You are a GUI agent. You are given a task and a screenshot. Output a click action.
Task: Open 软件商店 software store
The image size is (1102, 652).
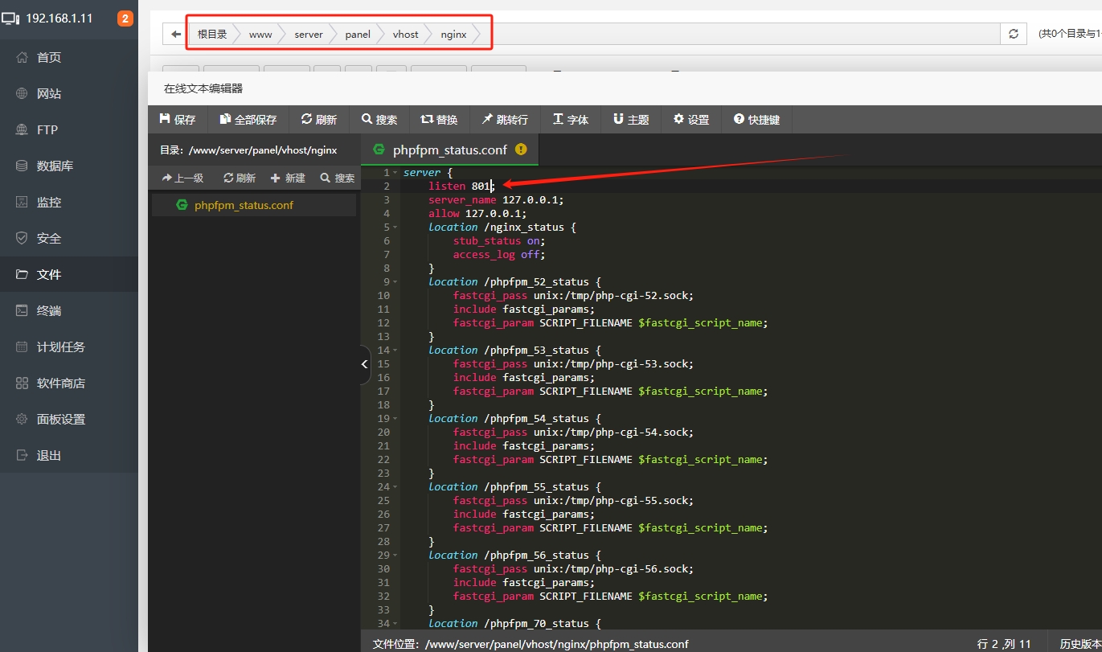click(x=61, y=383)
